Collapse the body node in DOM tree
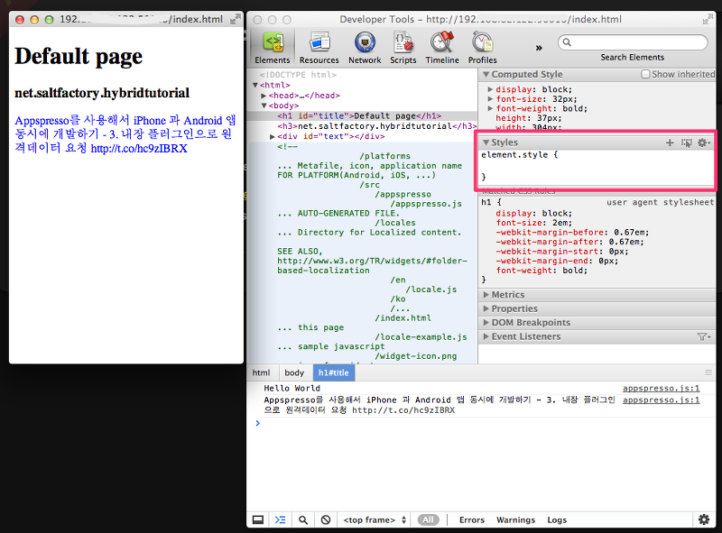 [264, 106]
